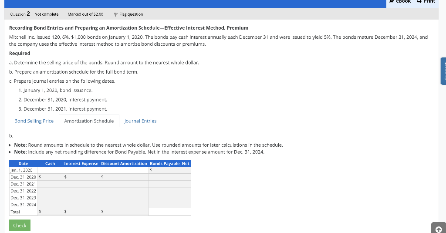This screenshot has height=233, width=446.
Task: Click Bonds Payable, Net input for Dec. 31, 2023
Action: 169,198
